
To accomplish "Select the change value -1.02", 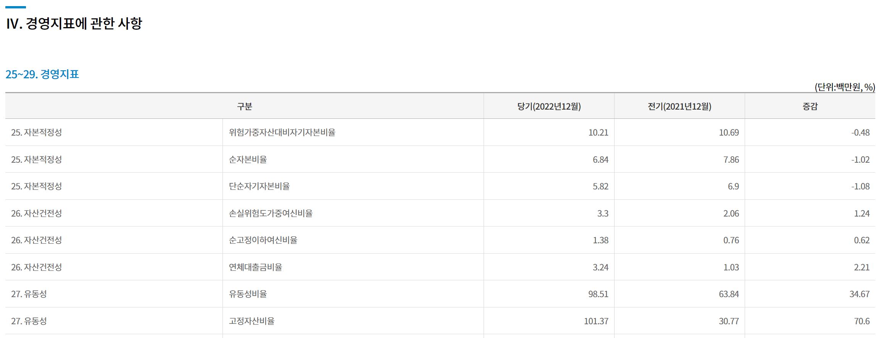I will 860,160.
